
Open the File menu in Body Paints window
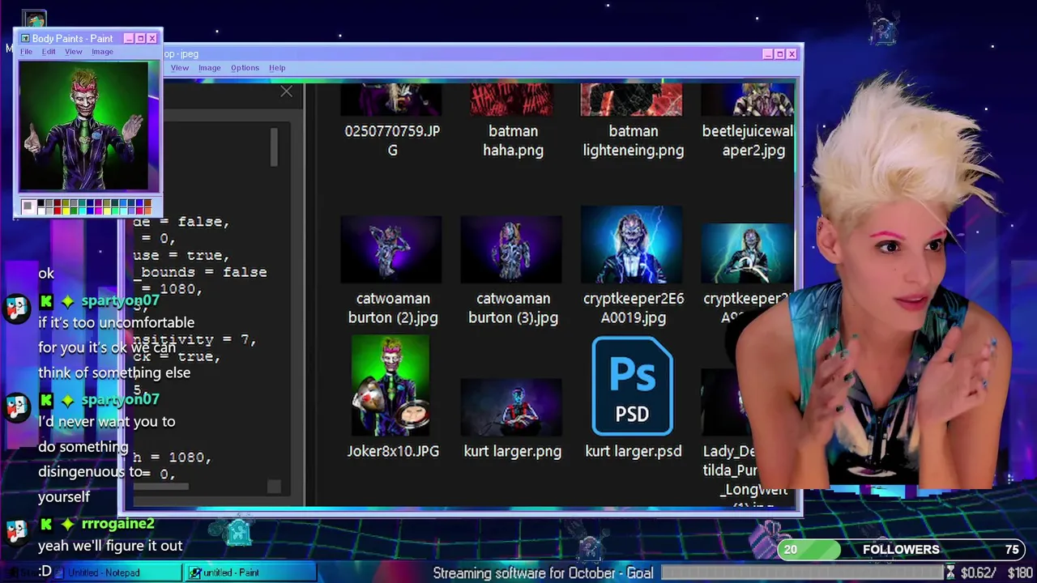pos(26,52)
